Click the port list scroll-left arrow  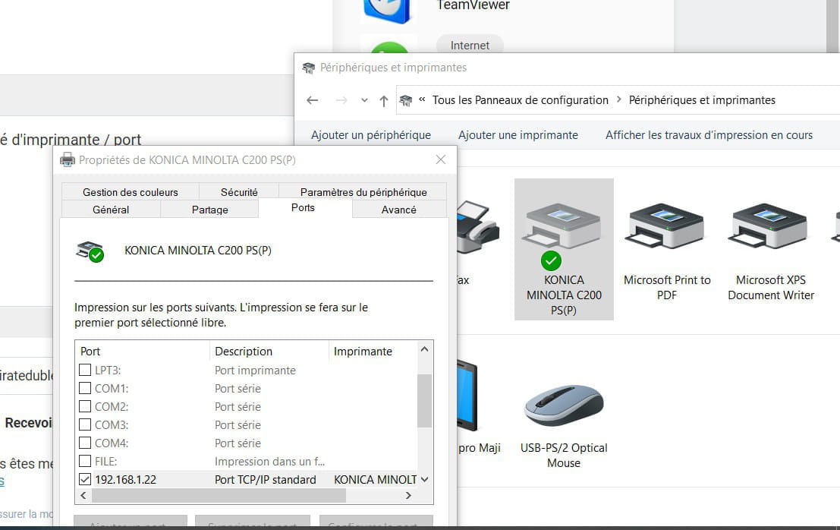[x=83, y=496]
